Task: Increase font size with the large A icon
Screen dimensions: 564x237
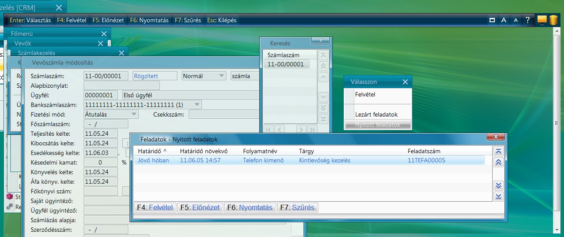Action: 504,20
